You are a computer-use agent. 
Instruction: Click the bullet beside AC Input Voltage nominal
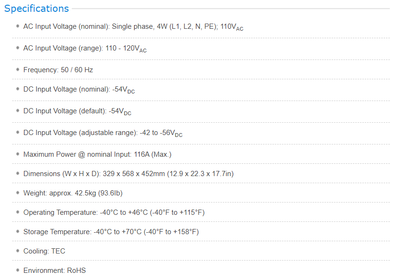click(17, 26)
